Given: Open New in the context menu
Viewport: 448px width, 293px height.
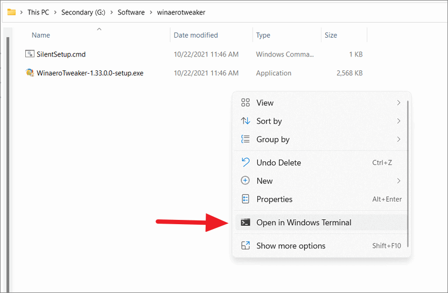Looking at the screenshot, I should point(321,181).
